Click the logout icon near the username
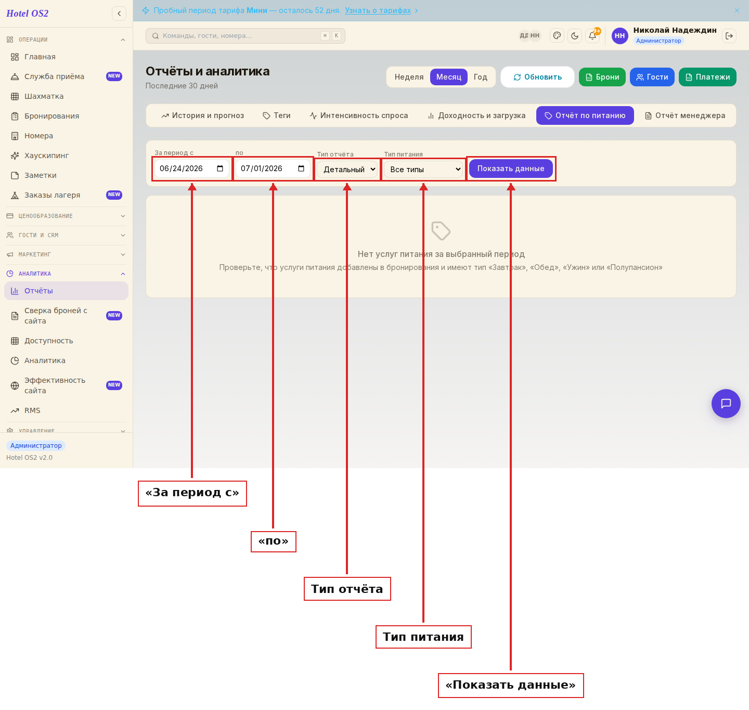Screen dimensions: 749x710 (x=729, y=36)
